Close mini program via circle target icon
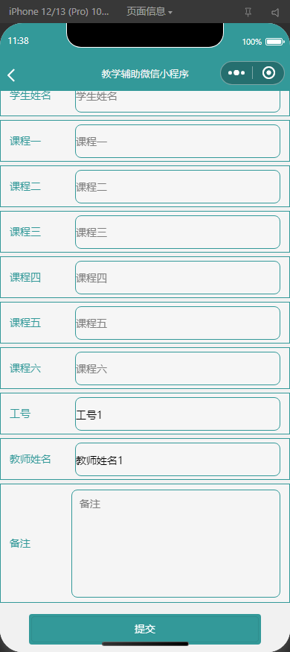This screenshot has width=290, height=652. pyautogui.click(x=269, y=73)
